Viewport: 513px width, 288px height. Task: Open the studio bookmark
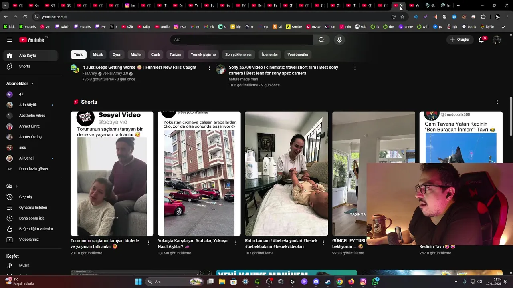pos(162,27)
